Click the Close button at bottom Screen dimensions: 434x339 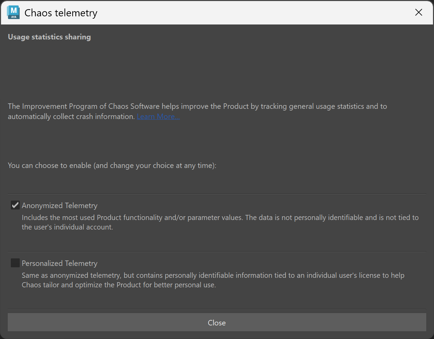tap(217, 322)
